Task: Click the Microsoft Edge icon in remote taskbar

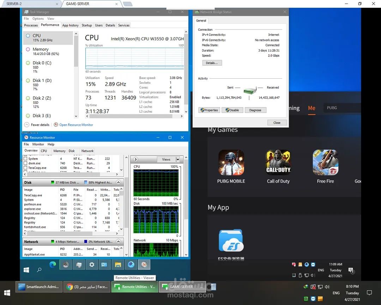Action: pos(53,265)
